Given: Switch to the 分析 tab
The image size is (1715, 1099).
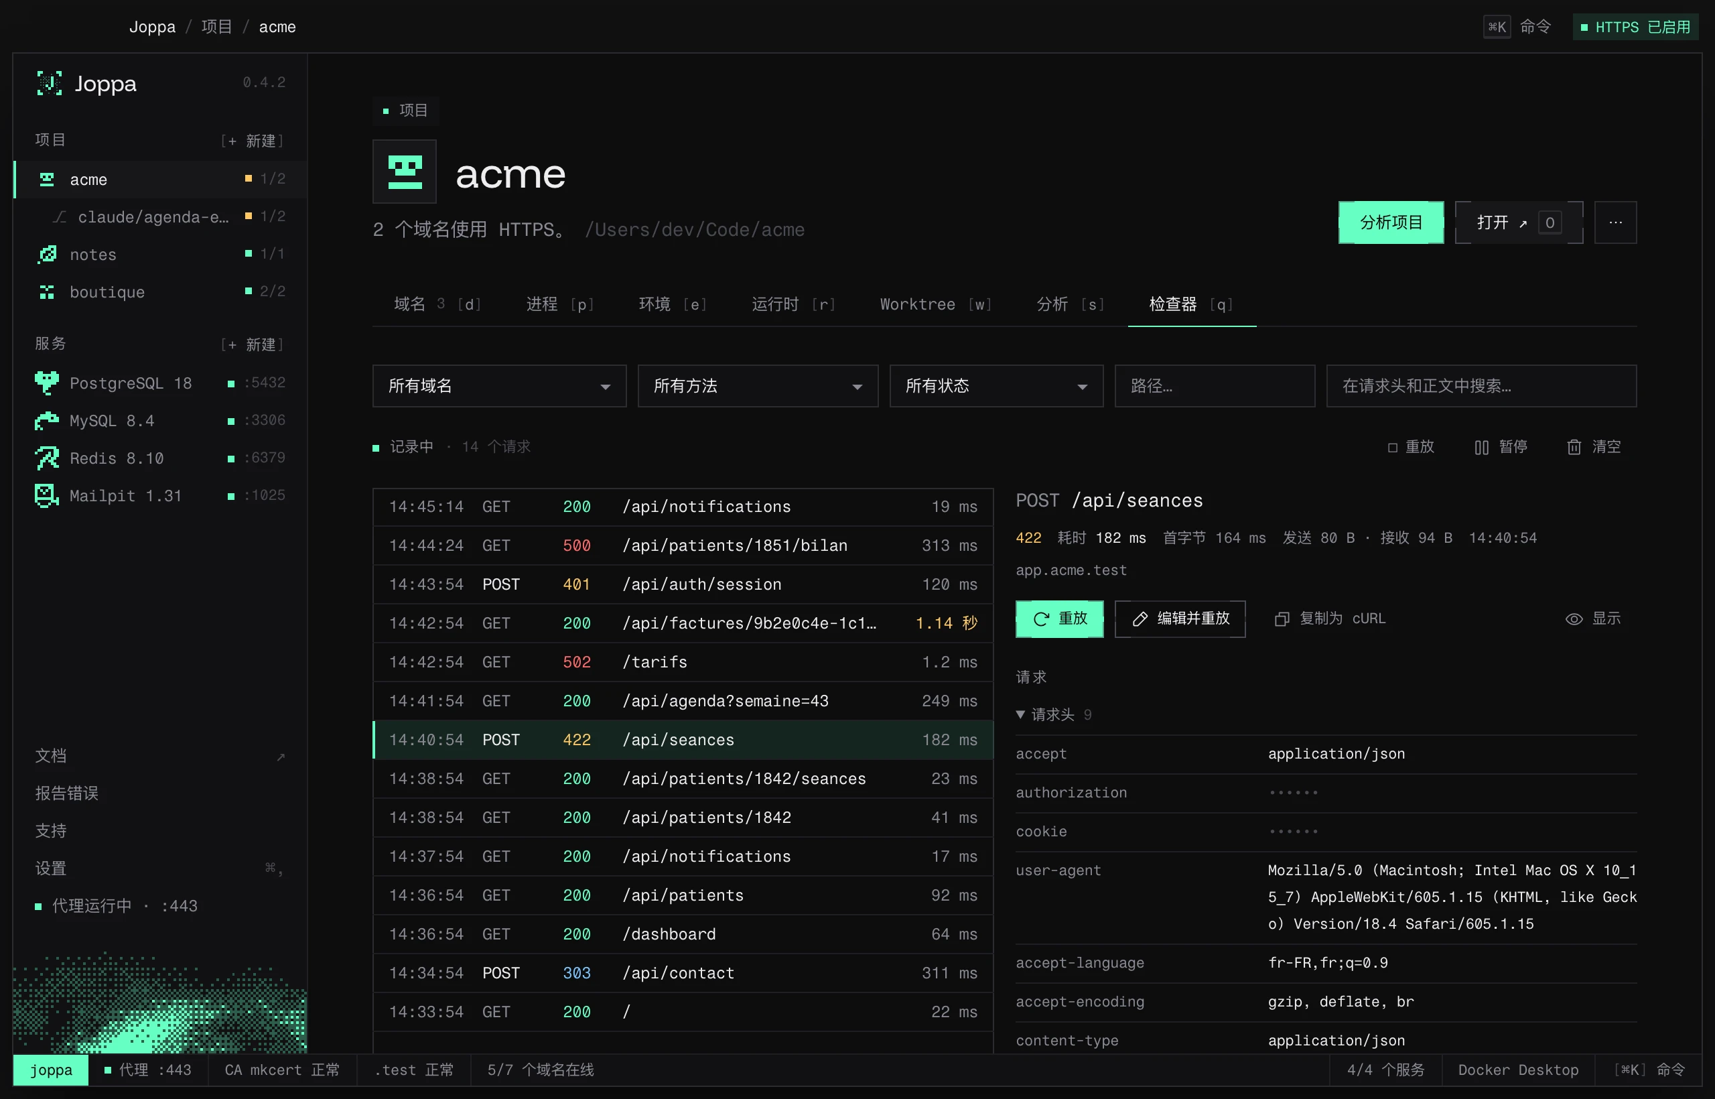Looking at the screenshot, I should (x=1070, y=304).
